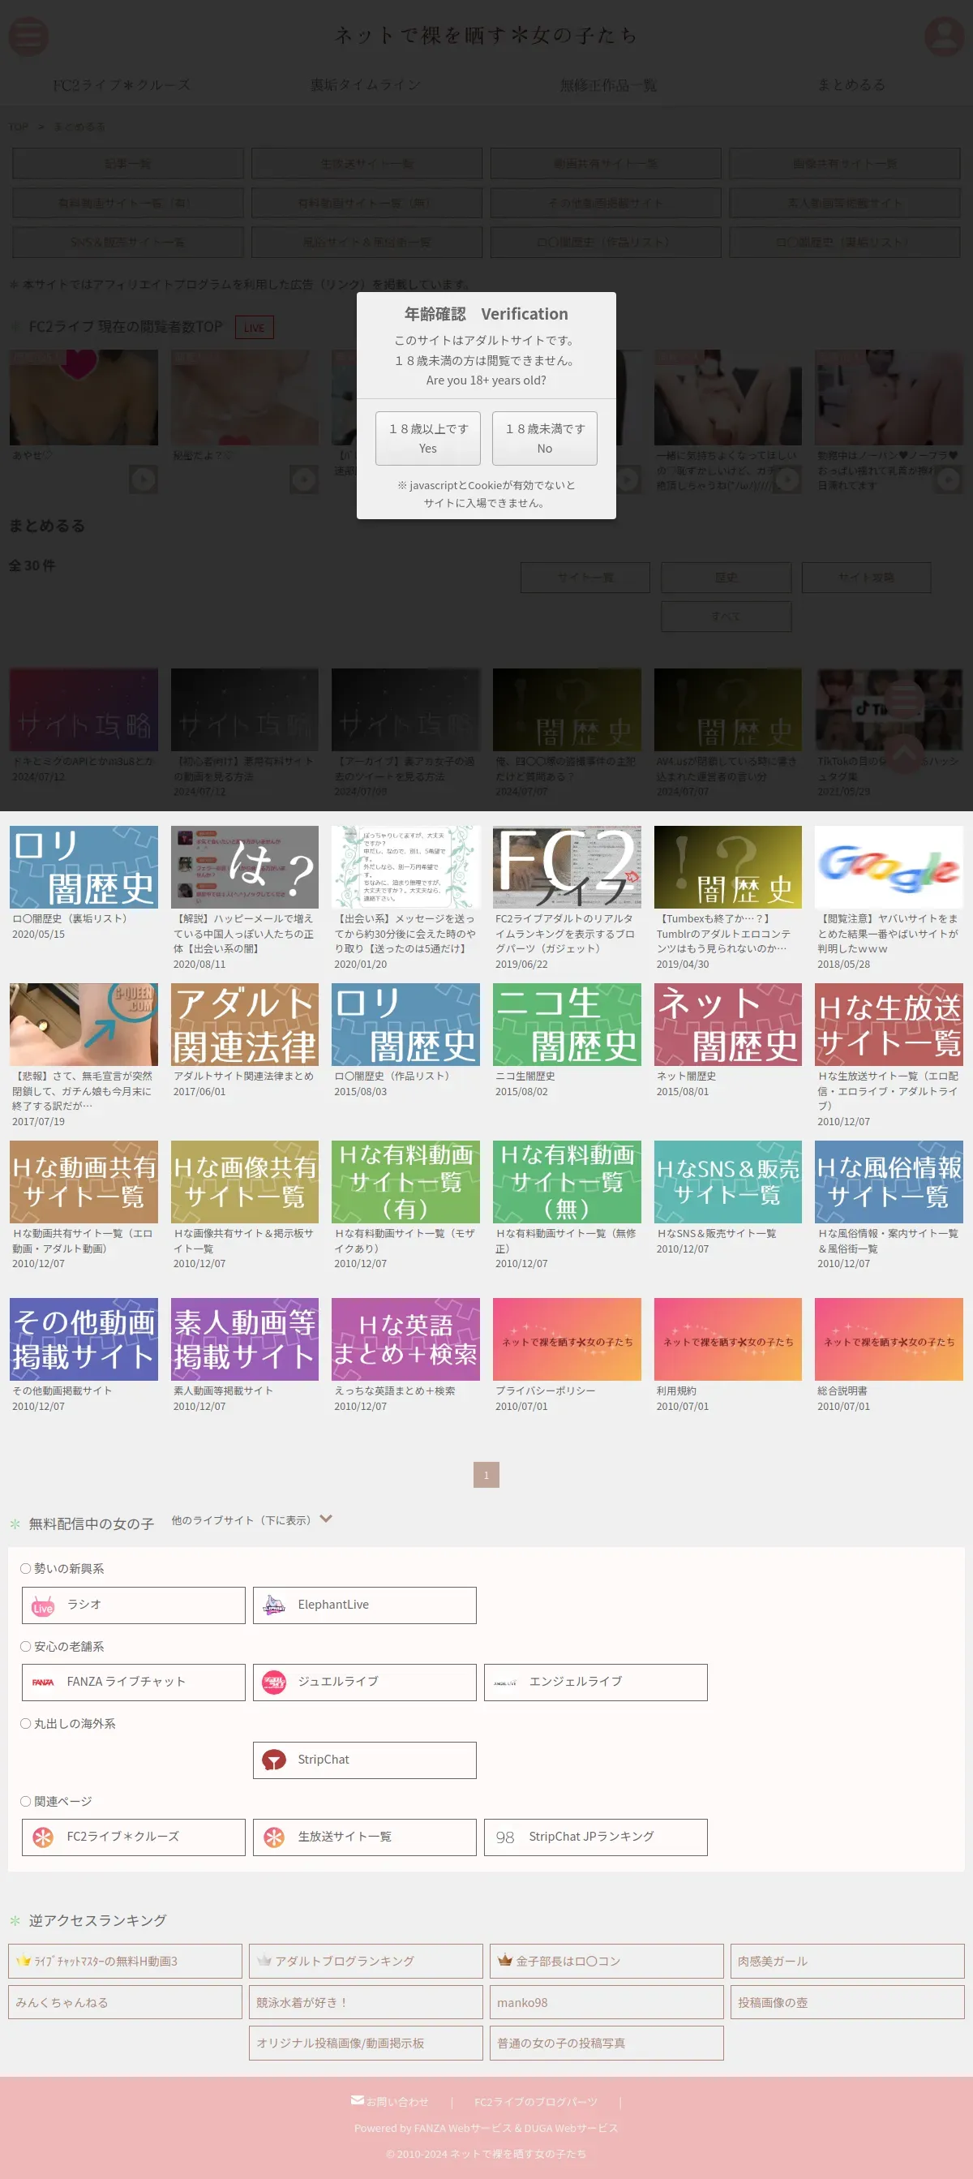Confirm age with the 18歳以上です Yes button
973x2179 pixels.
tap(428, 438)
